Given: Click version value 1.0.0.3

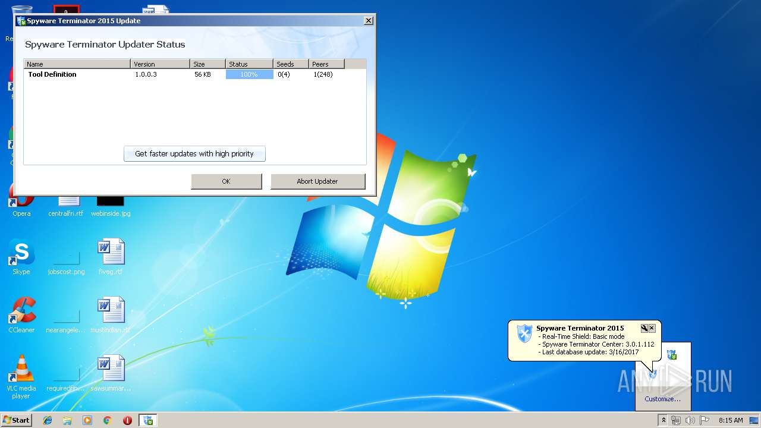Looking at the screenshot, I should (146, 74).
